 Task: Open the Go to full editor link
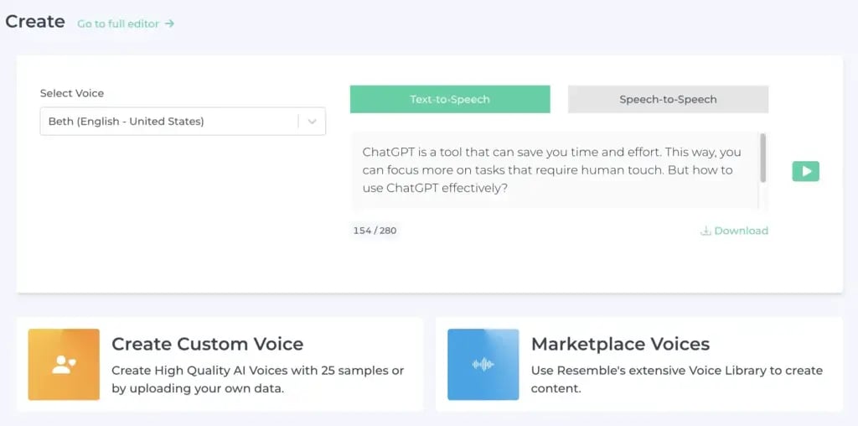pos(118,24)
